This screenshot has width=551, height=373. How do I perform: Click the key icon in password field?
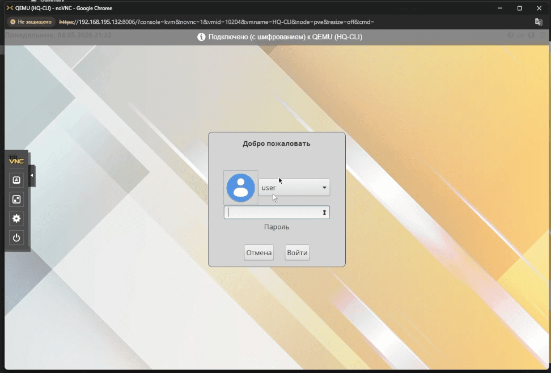(324, 213)
